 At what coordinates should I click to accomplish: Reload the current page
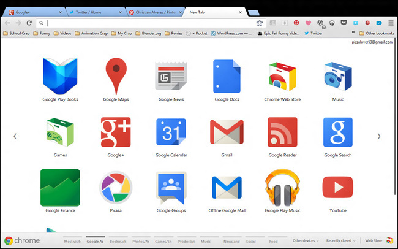click(29, 23)
